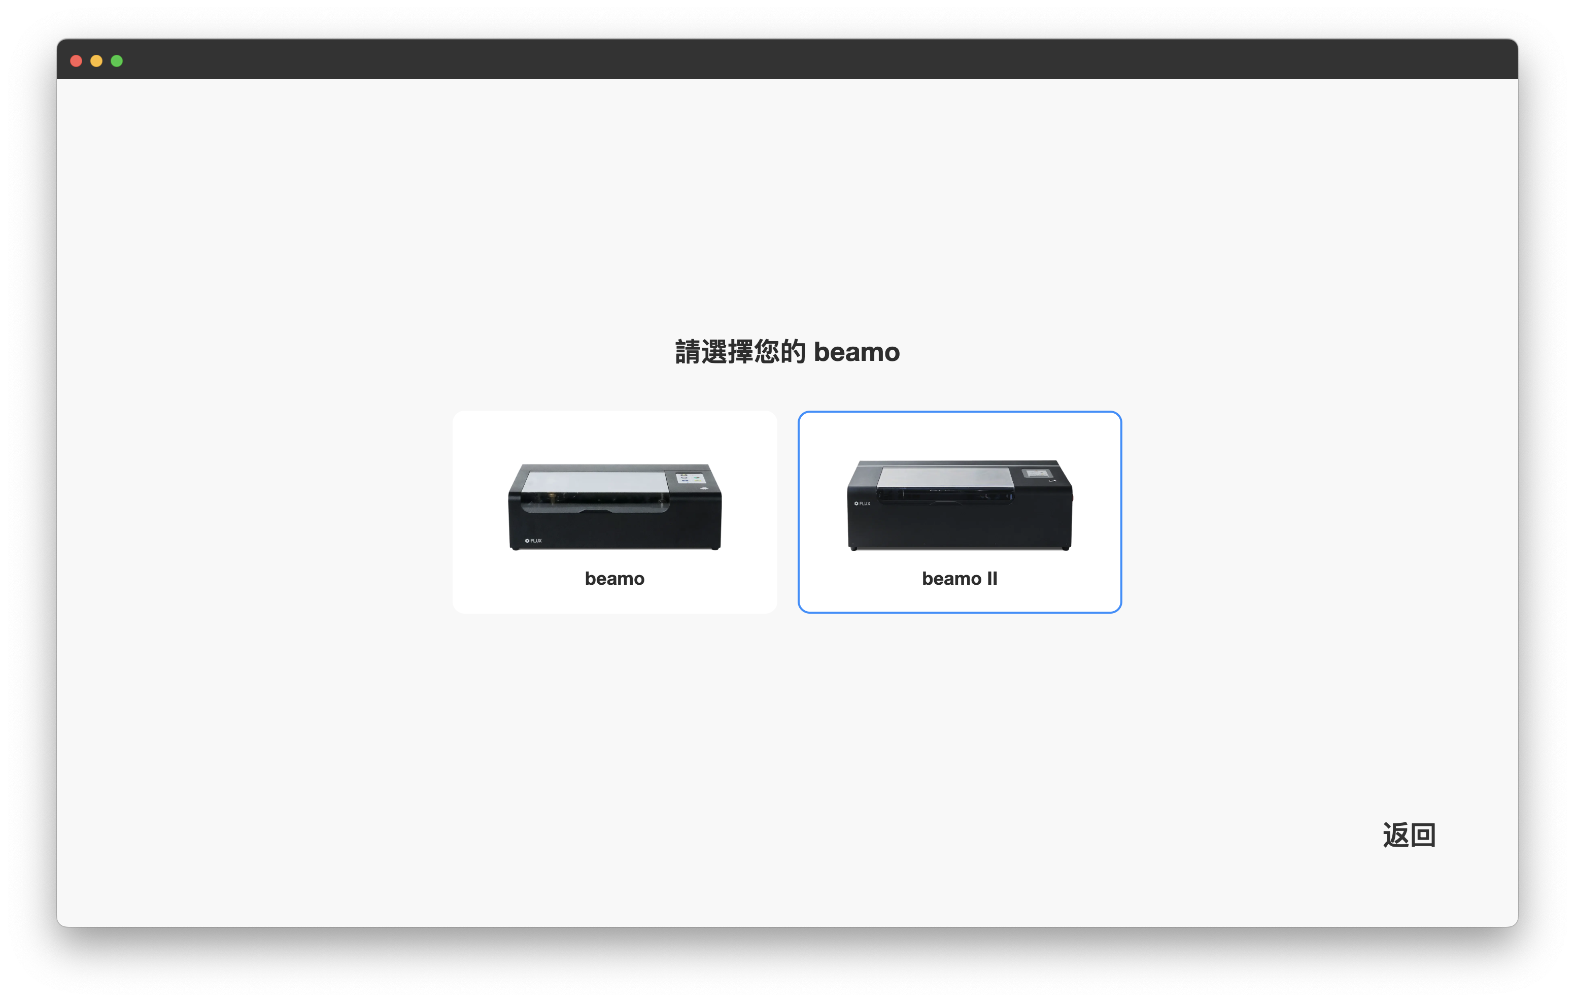Select the beamo machine card
The width and height of the screenshot is (1575, 1002).
(614, 512)
